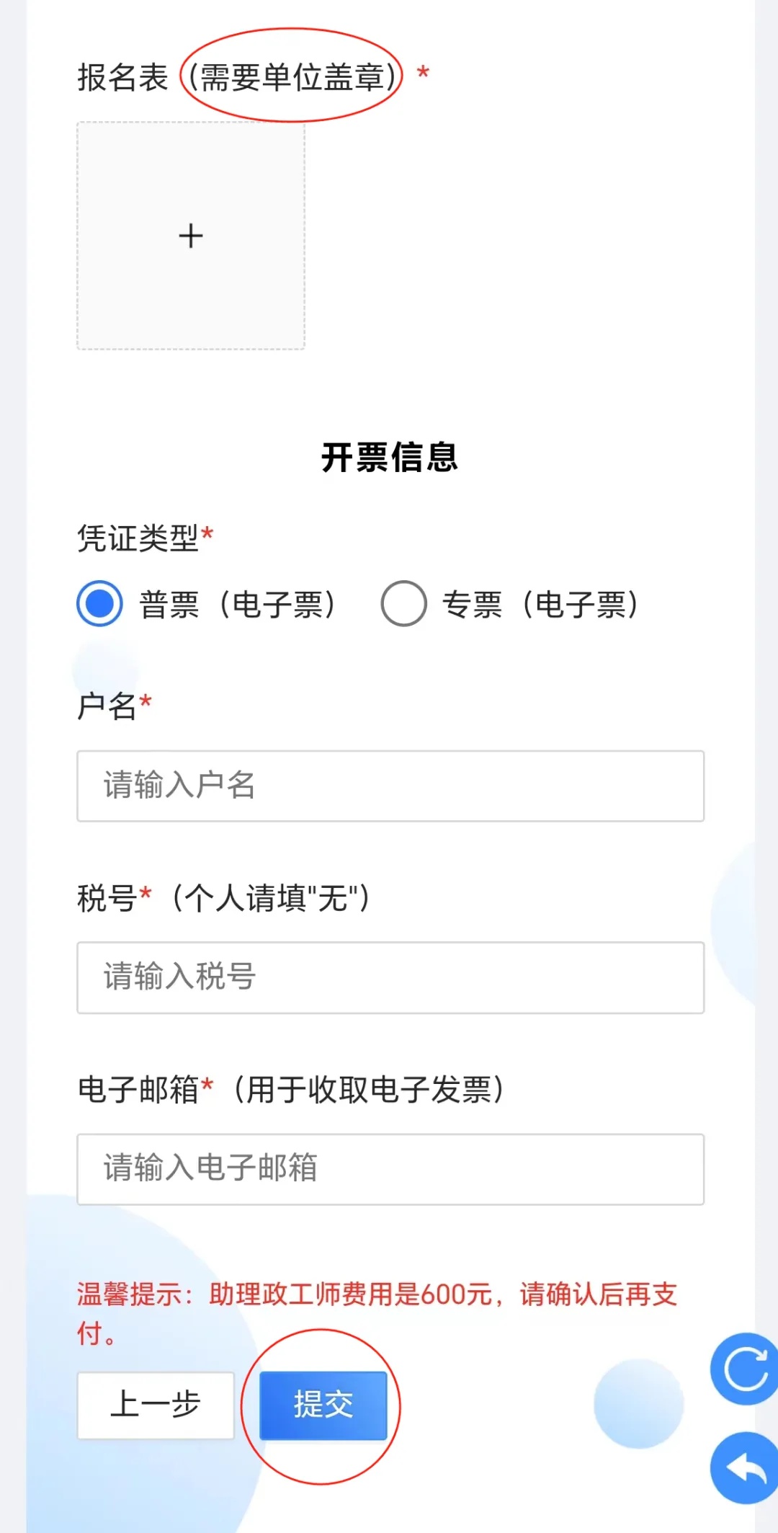Tap the blue circular refresh icon

[x=745, y=1369]
